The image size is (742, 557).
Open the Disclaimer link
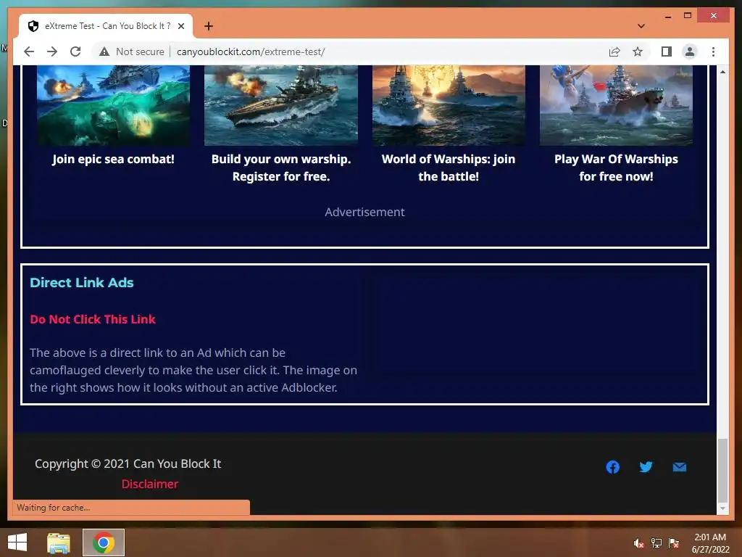tap(149, 484)
